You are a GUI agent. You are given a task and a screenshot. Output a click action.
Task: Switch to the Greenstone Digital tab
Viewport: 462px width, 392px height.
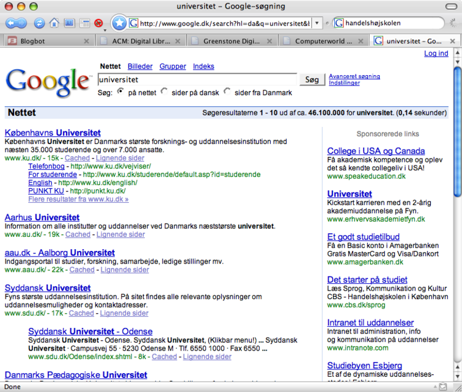[x=231, y=41]
